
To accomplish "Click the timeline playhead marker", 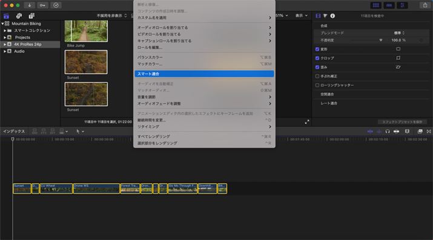I will click(13, 139).
